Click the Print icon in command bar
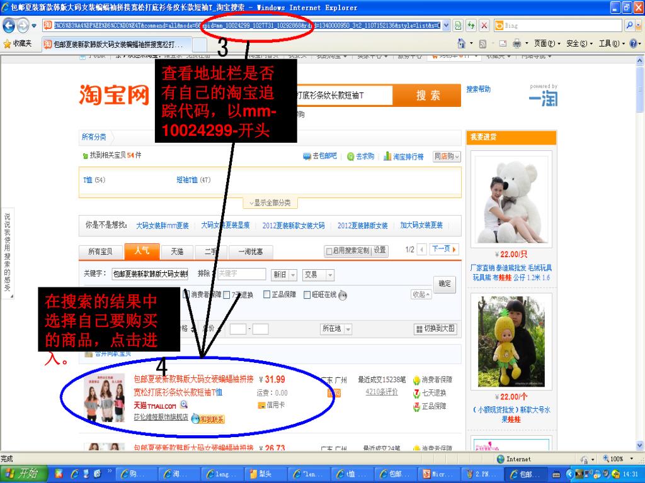The width and height of the screenshot is (645, 483). [x=517, y=43]
